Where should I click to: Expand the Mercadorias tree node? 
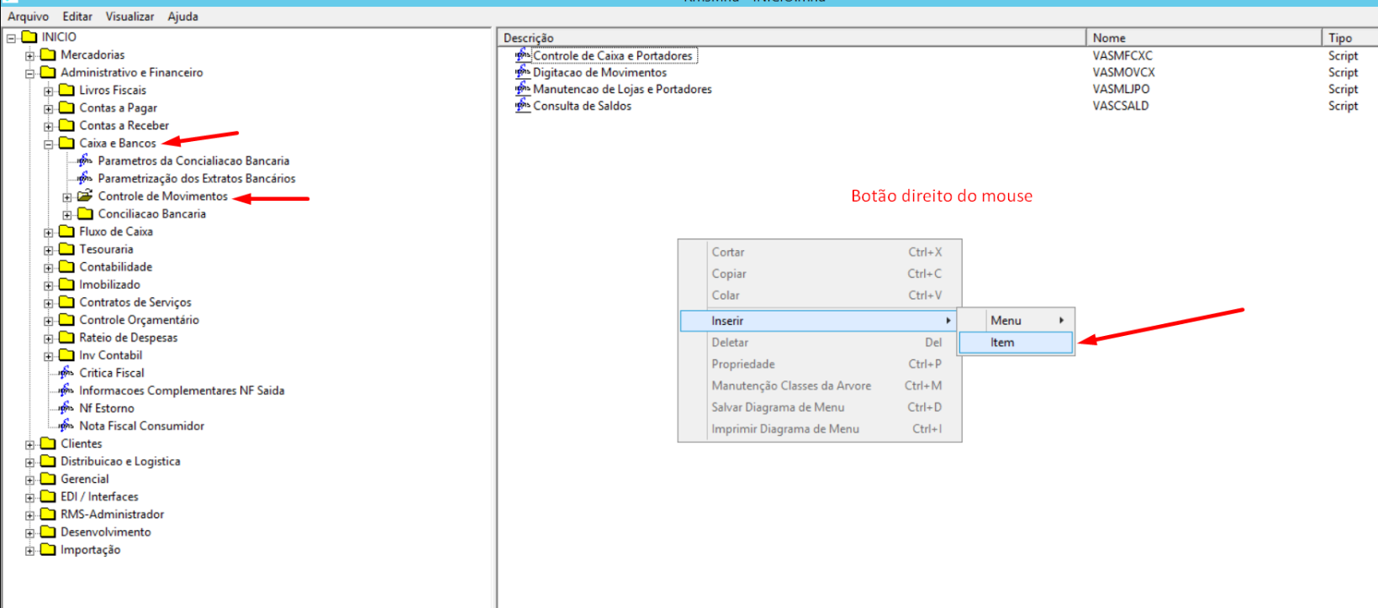(x=29, y=56)
